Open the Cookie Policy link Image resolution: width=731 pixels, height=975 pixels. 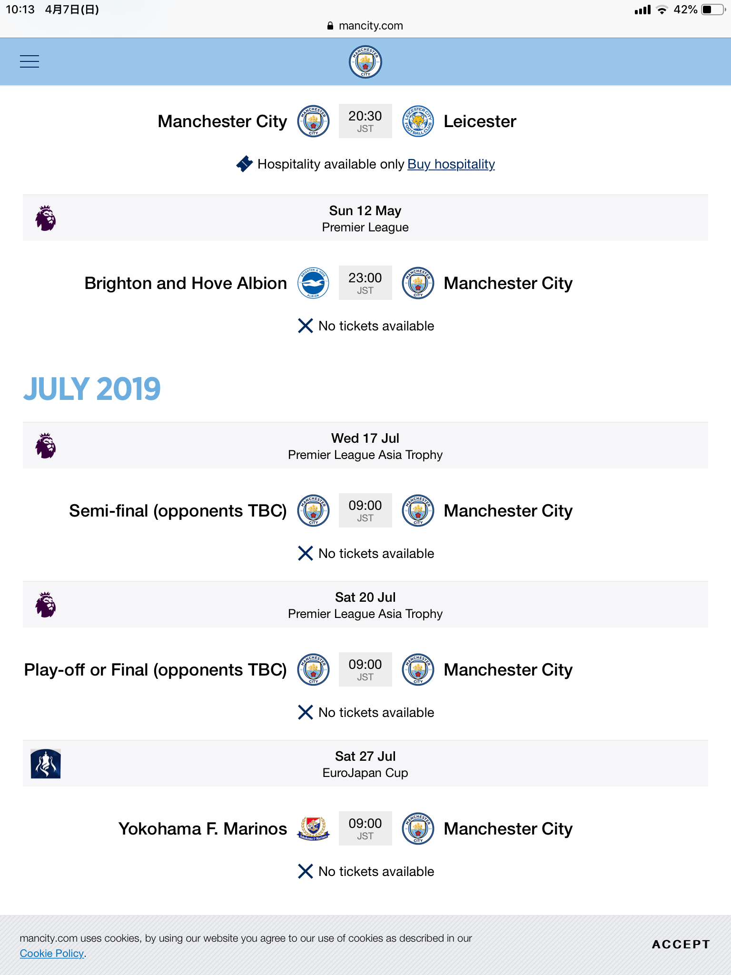pyautogui.click(x=52, y=954)
